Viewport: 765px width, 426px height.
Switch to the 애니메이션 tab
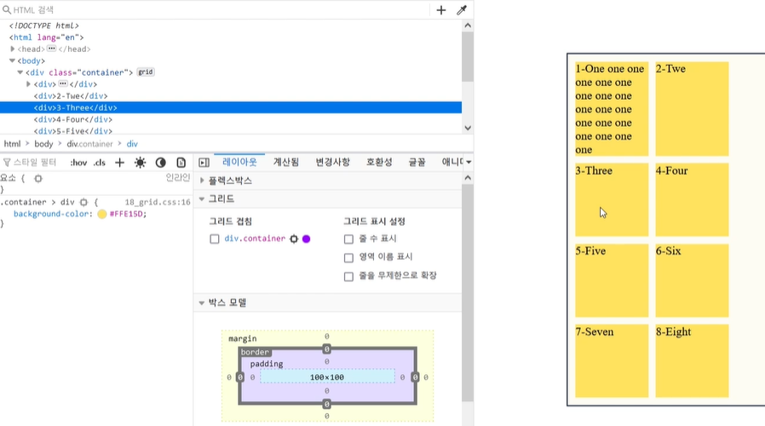click(452, 162)
